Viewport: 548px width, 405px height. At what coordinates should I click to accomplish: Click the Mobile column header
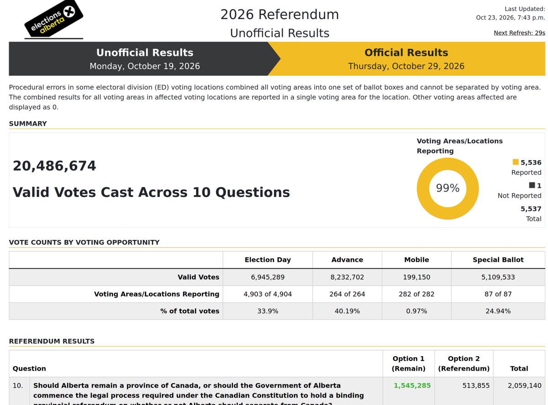click(x=416, y=260)
